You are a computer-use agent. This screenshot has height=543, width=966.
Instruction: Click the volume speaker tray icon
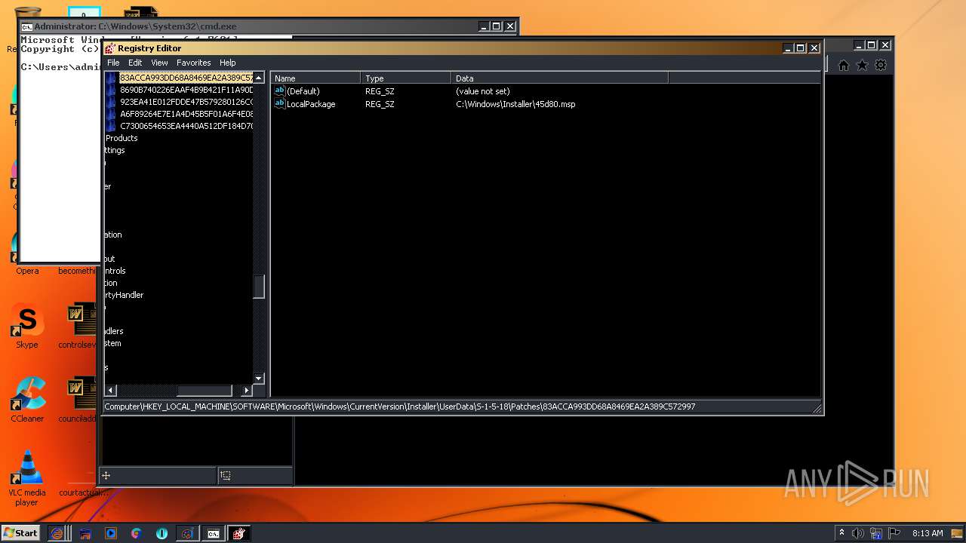pyautogui.click(x=857, y=533)
